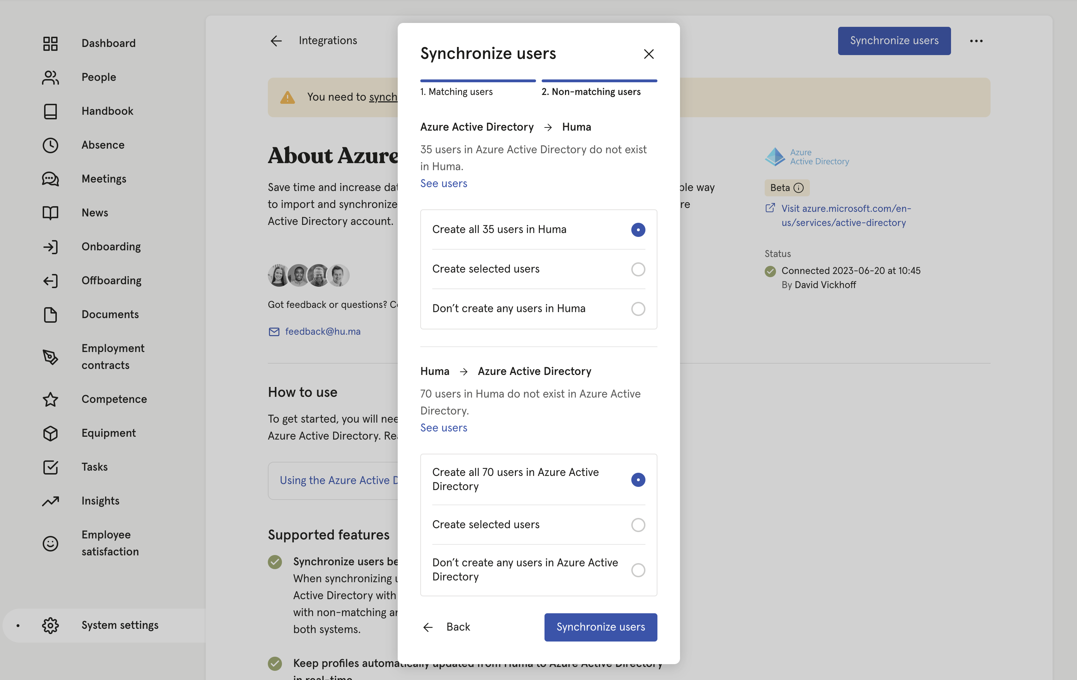Click Back button in dialog
This screenshot has width=1077, height=680.
click(446, 627)
